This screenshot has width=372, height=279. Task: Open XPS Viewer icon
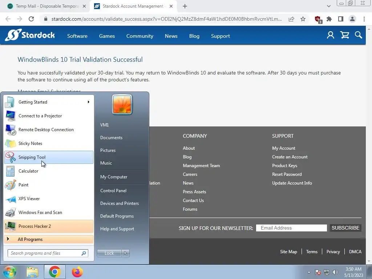point(10,199)
